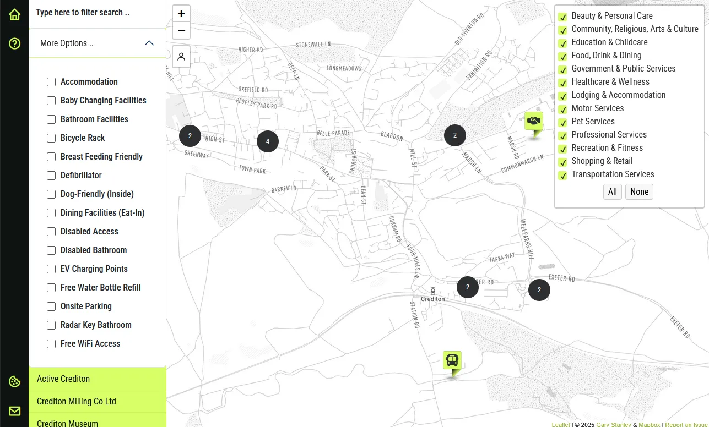The image size is (709, 427).
Task: Open Active Crediton list entry
Action: coord(98,379)
